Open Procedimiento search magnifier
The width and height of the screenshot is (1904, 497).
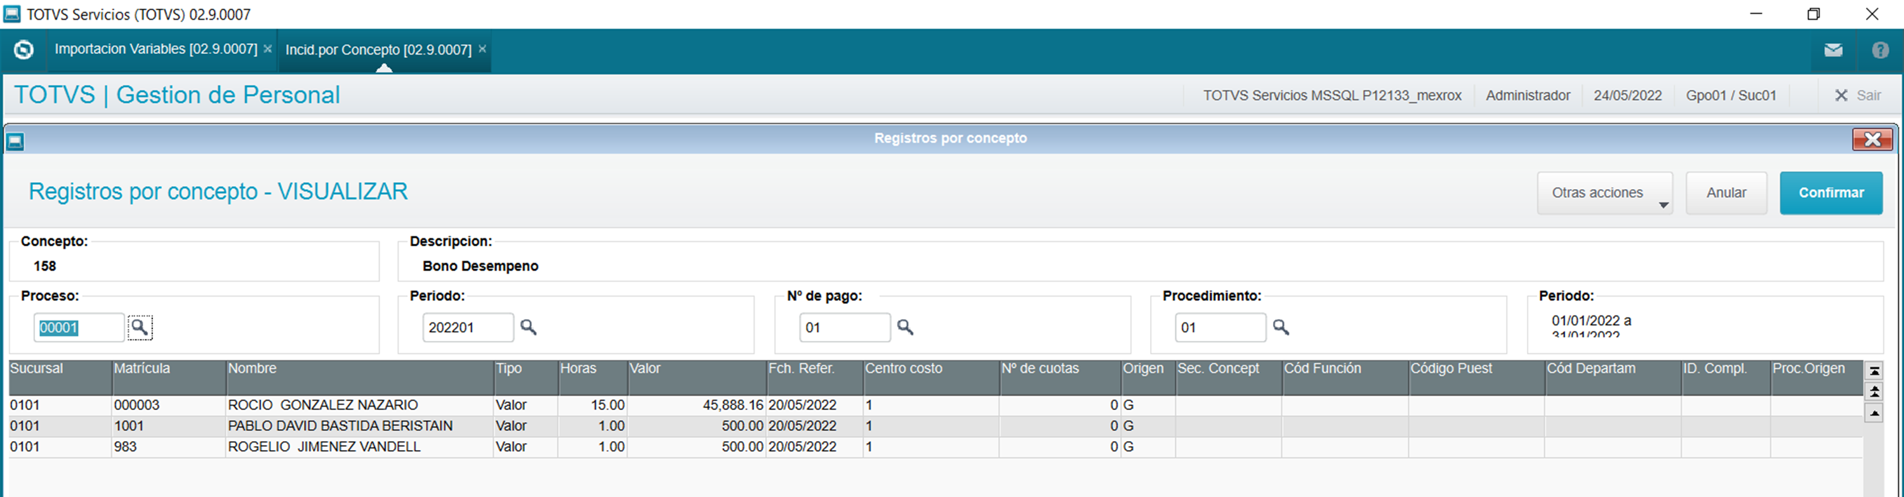click(1281, 327)
